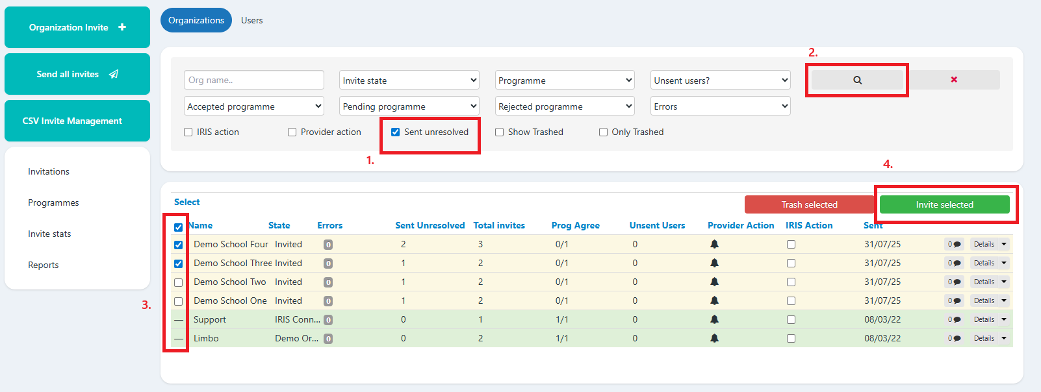Enable the Only Trashed checkbox
The height and width of the screenshot is (392, 1041).
(604, 132)
